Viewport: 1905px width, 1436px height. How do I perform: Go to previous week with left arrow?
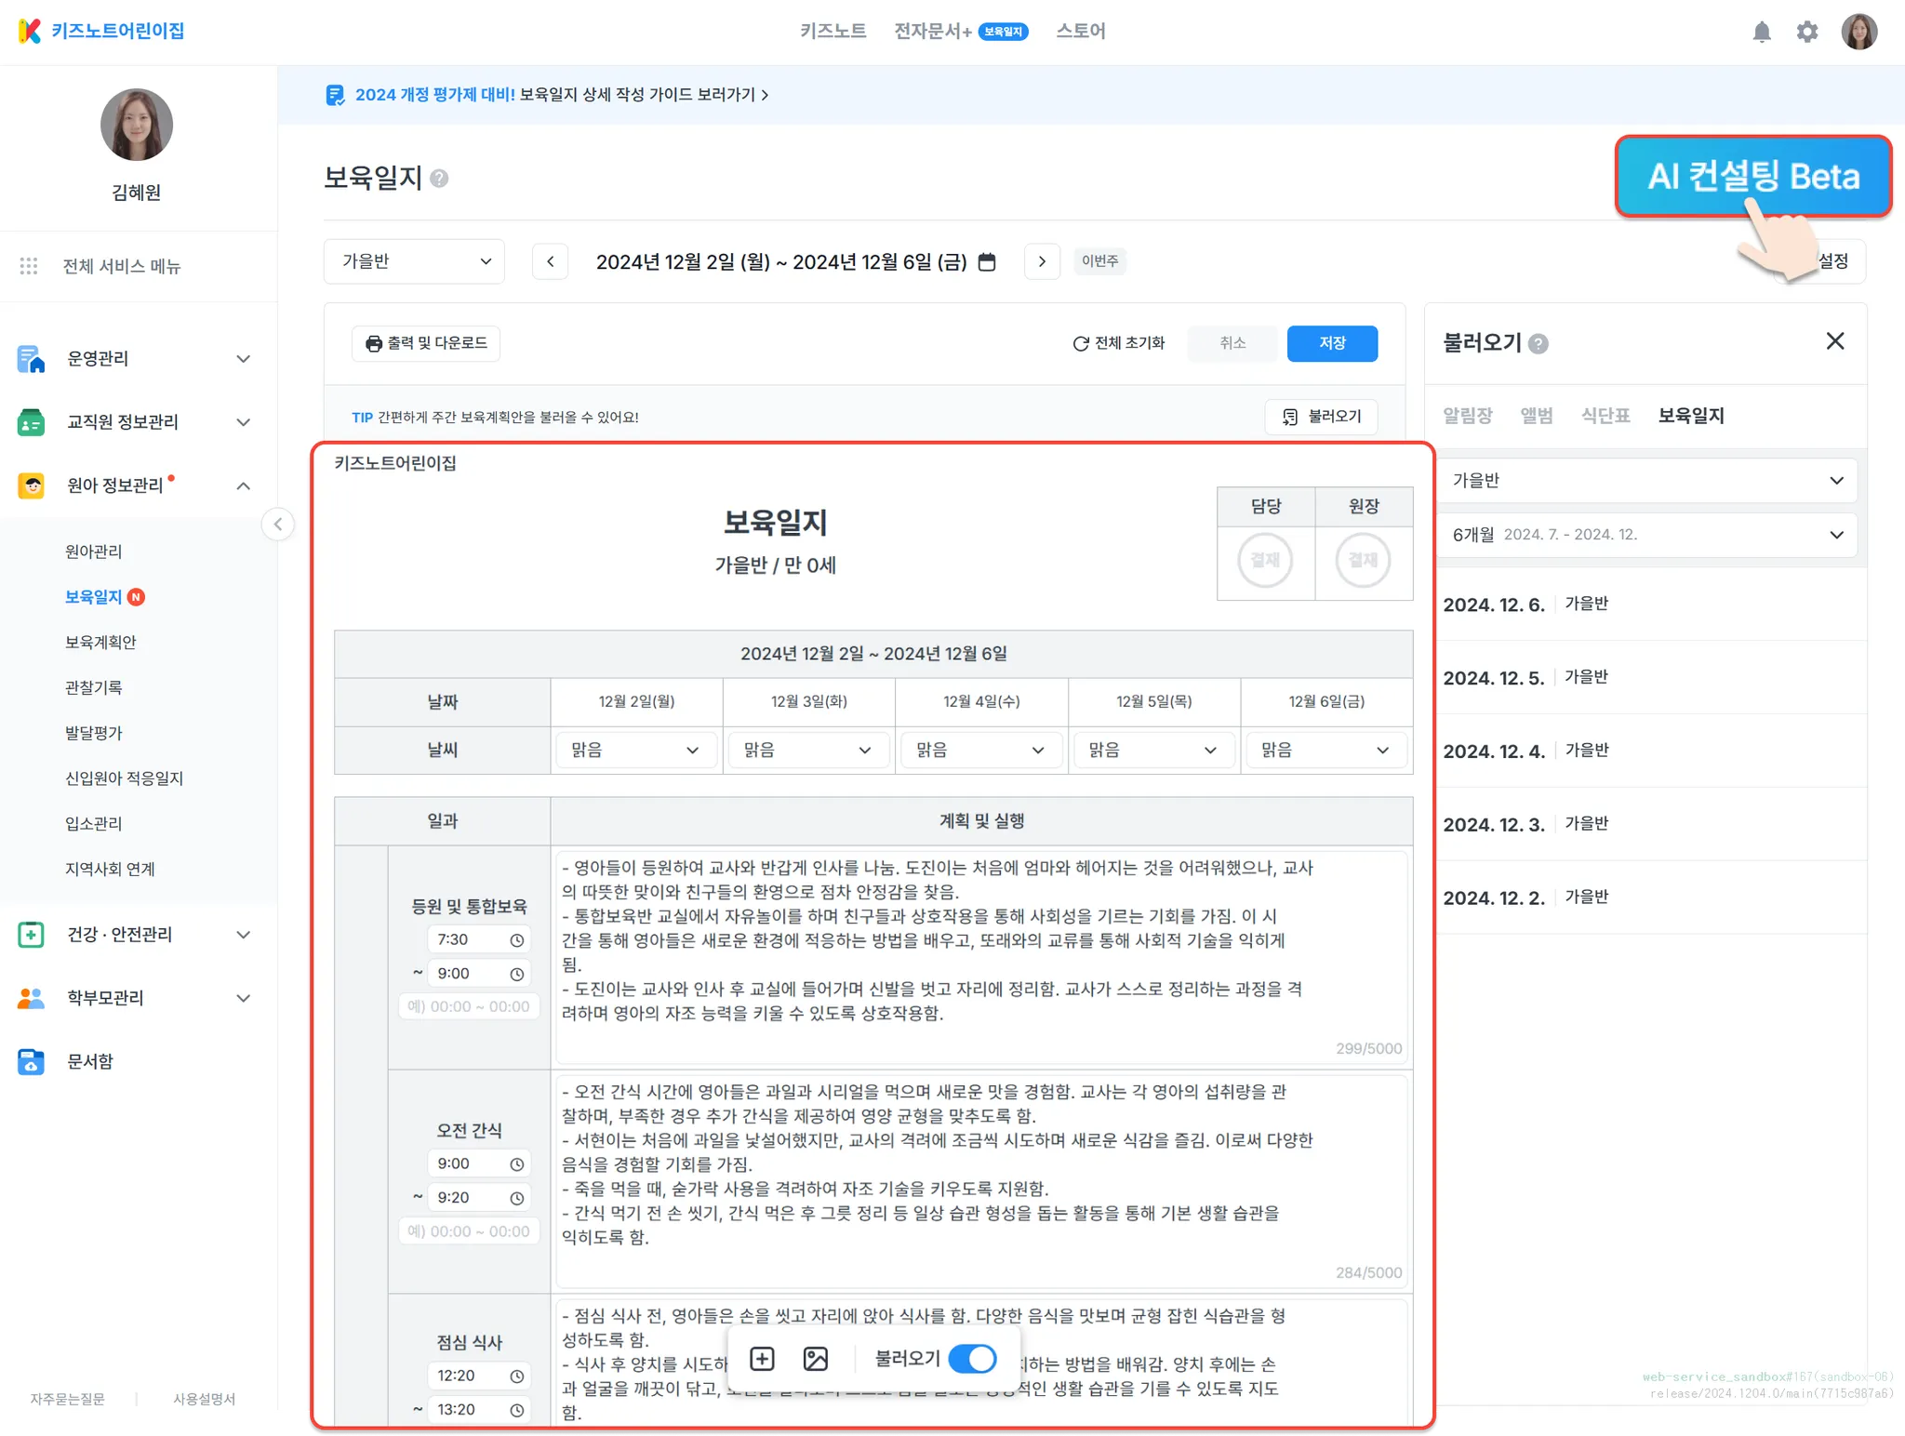(x=551, y=262)
